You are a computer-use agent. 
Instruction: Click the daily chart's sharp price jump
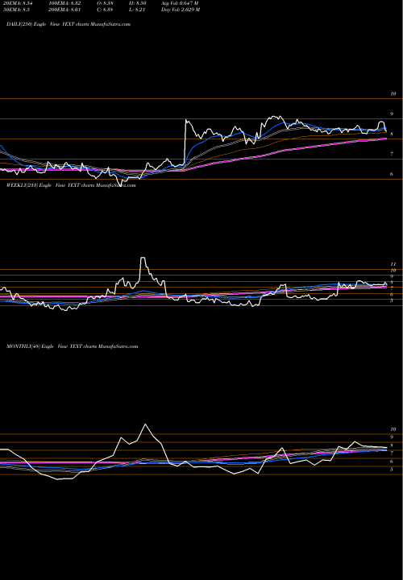coord(185,143)
